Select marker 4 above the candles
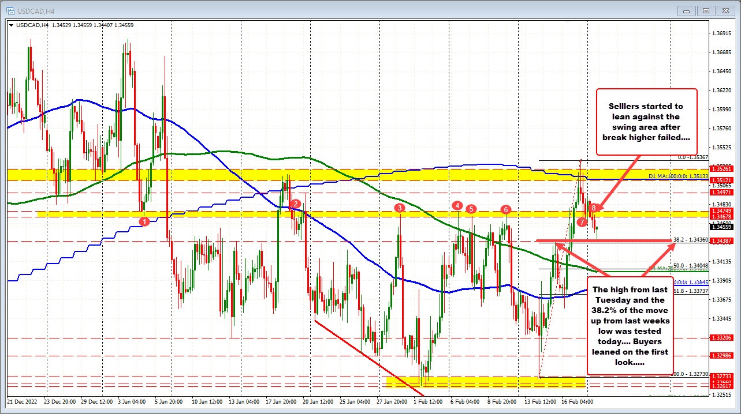Image resolution: width=741 pixels, height=414 pixels. coord(457,205)
